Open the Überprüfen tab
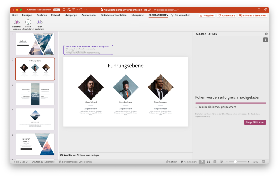Viewport: 279px width, 177px height. tap(138, 15)
